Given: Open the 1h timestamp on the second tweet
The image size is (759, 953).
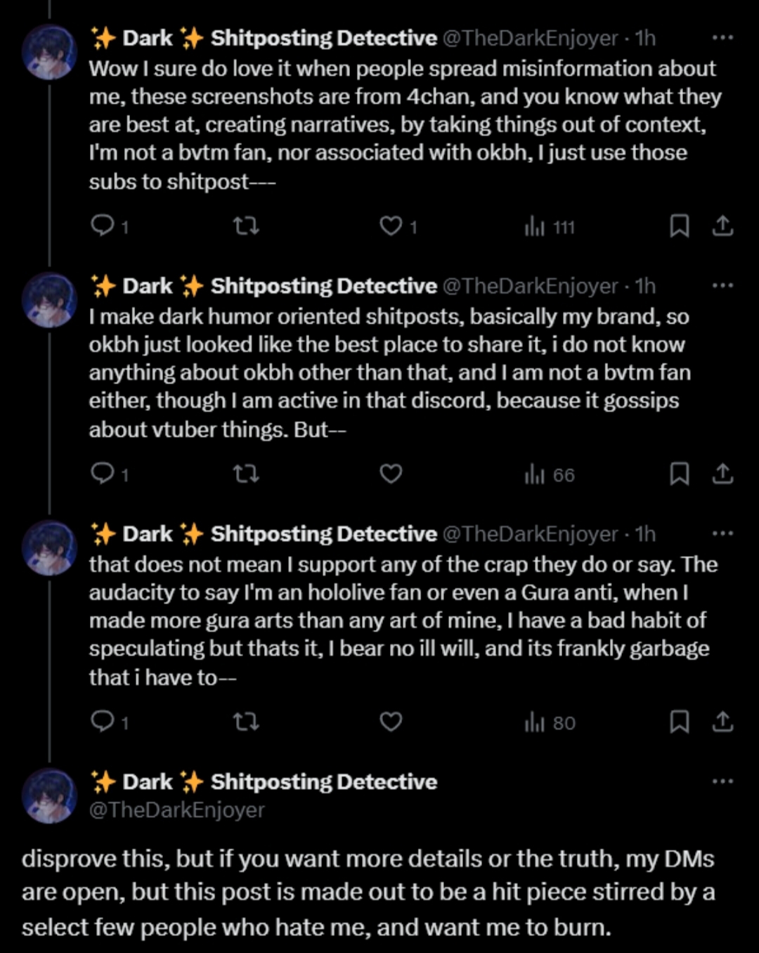Looking at the screenshot, I should coord(645,286).
